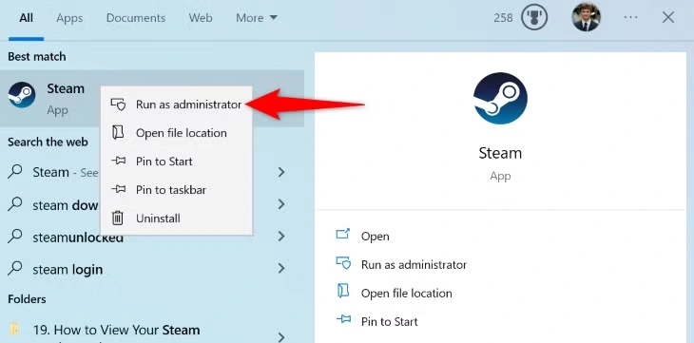Screen dimensions: 694x343
Task: Expand the steam login suggestion arrow
Action: [281, 268]
